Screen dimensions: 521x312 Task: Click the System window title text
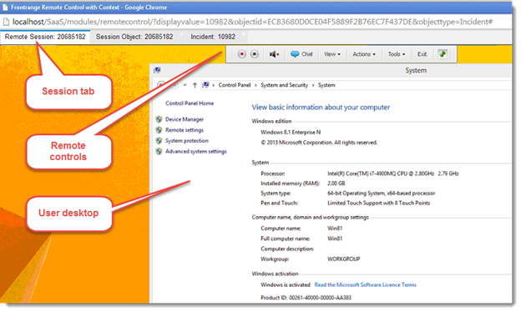pyautogui.click(x=416, y=70)
